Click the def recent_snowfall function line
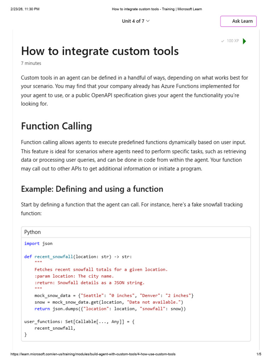 pos(78,257)
